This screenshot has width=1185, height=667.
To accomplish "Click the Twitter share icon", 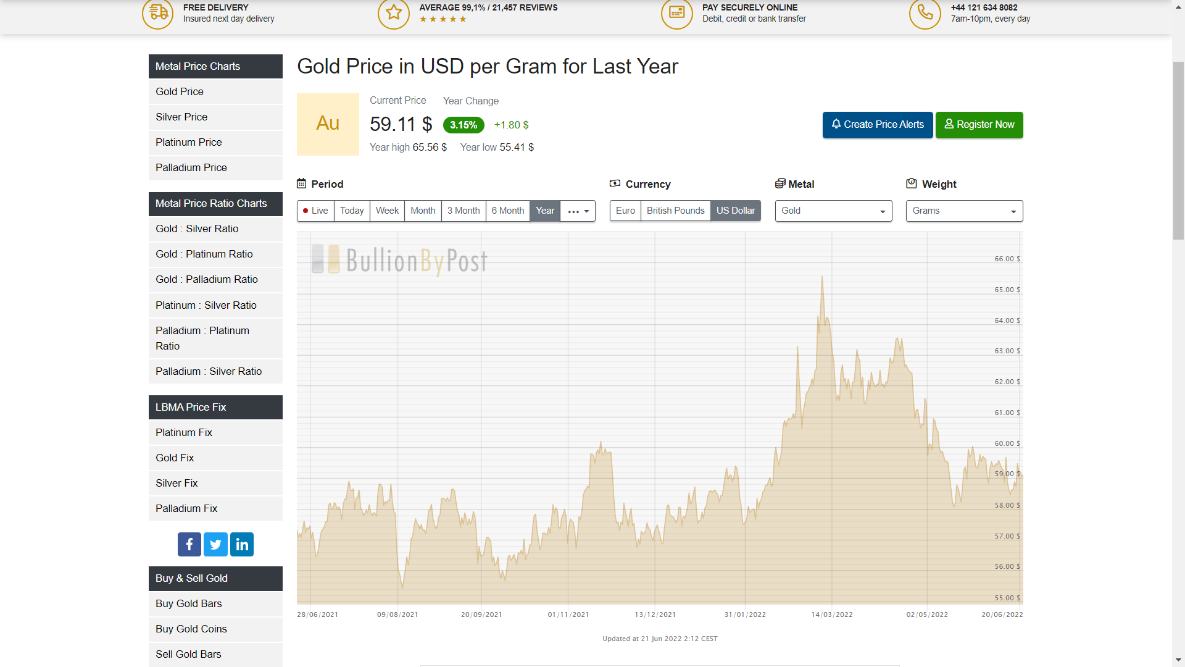I will click(215, 544).
